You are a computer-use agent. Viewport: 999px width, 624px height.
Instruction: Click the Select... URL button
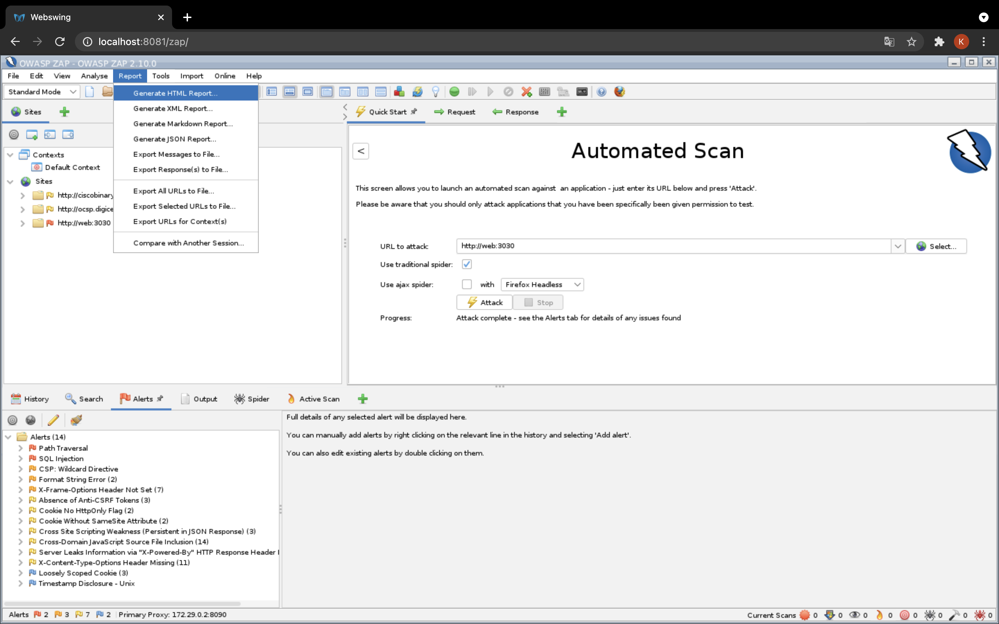tap(936, 246)
